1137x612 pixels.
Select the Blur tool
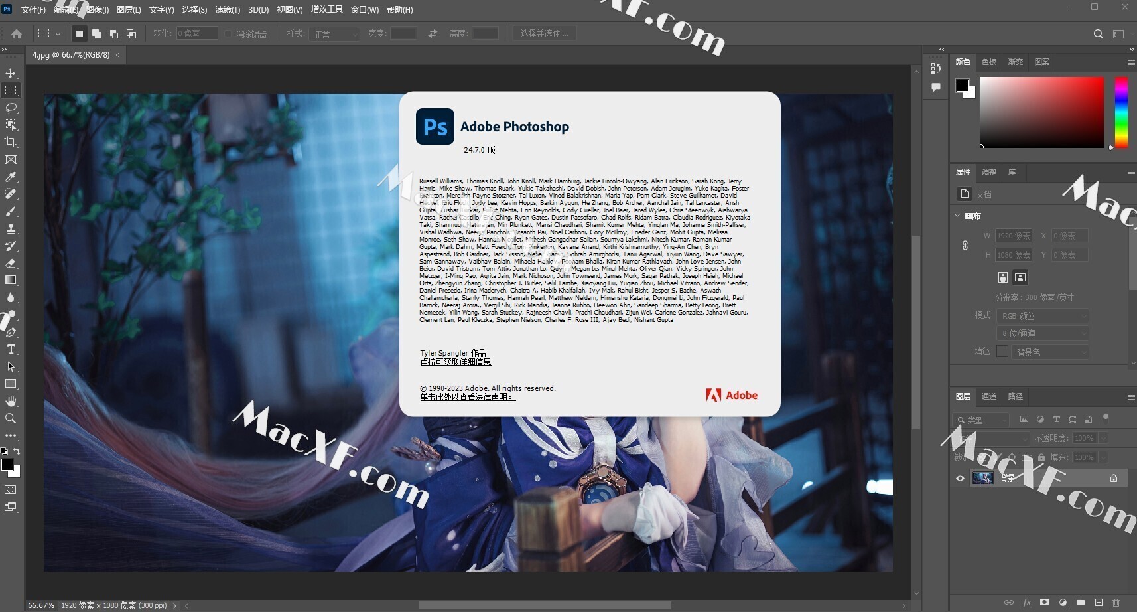pyautogui.click(x=11, y=297)
